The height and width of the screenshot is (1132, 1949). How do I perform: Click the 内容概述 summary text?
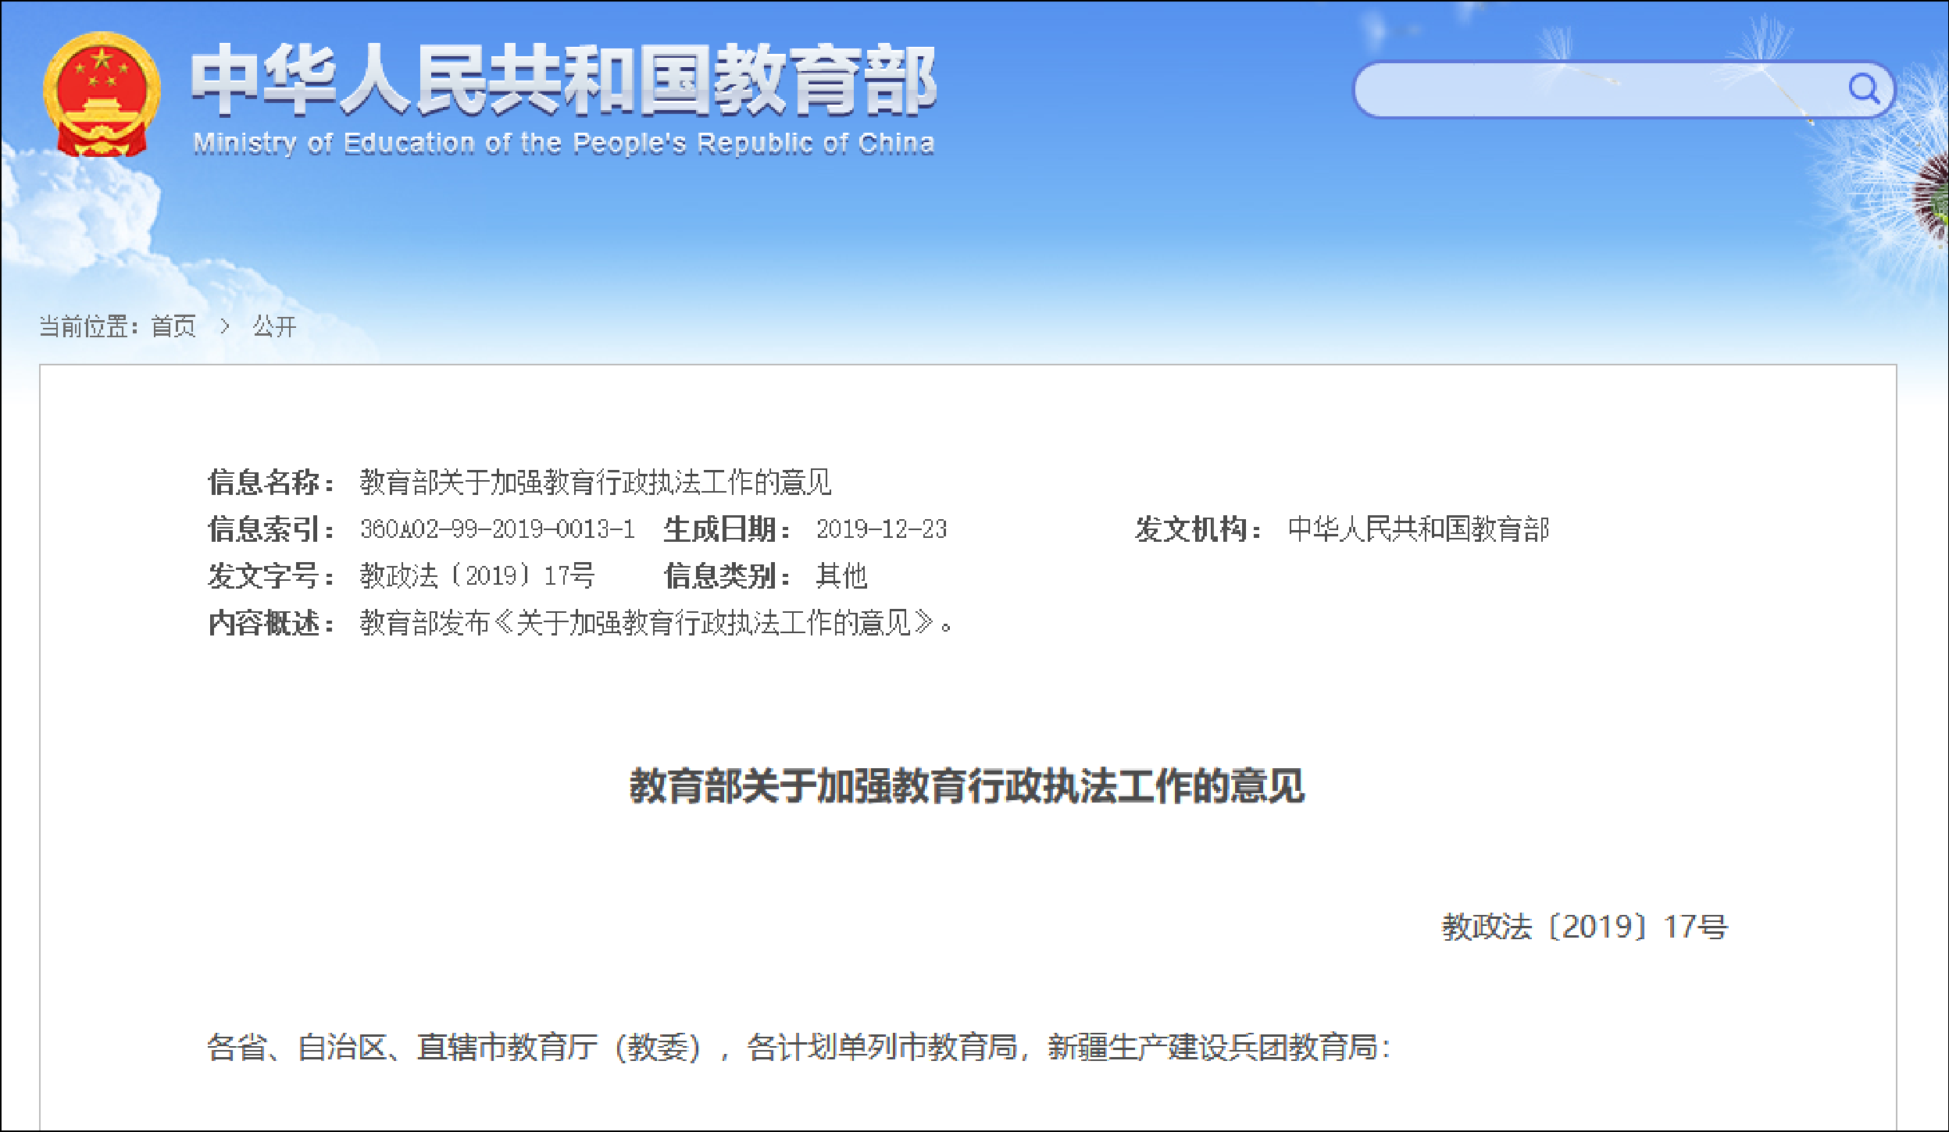coord(656,623)
